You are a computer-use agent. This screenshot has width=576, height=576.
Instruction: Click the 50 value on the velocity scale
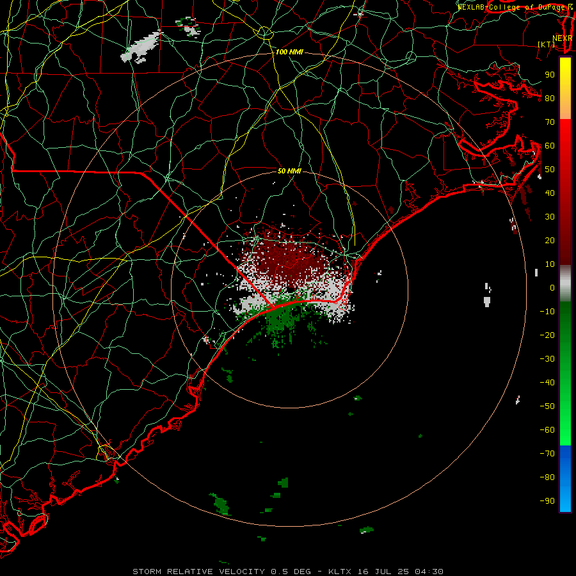tap(550, 170)
